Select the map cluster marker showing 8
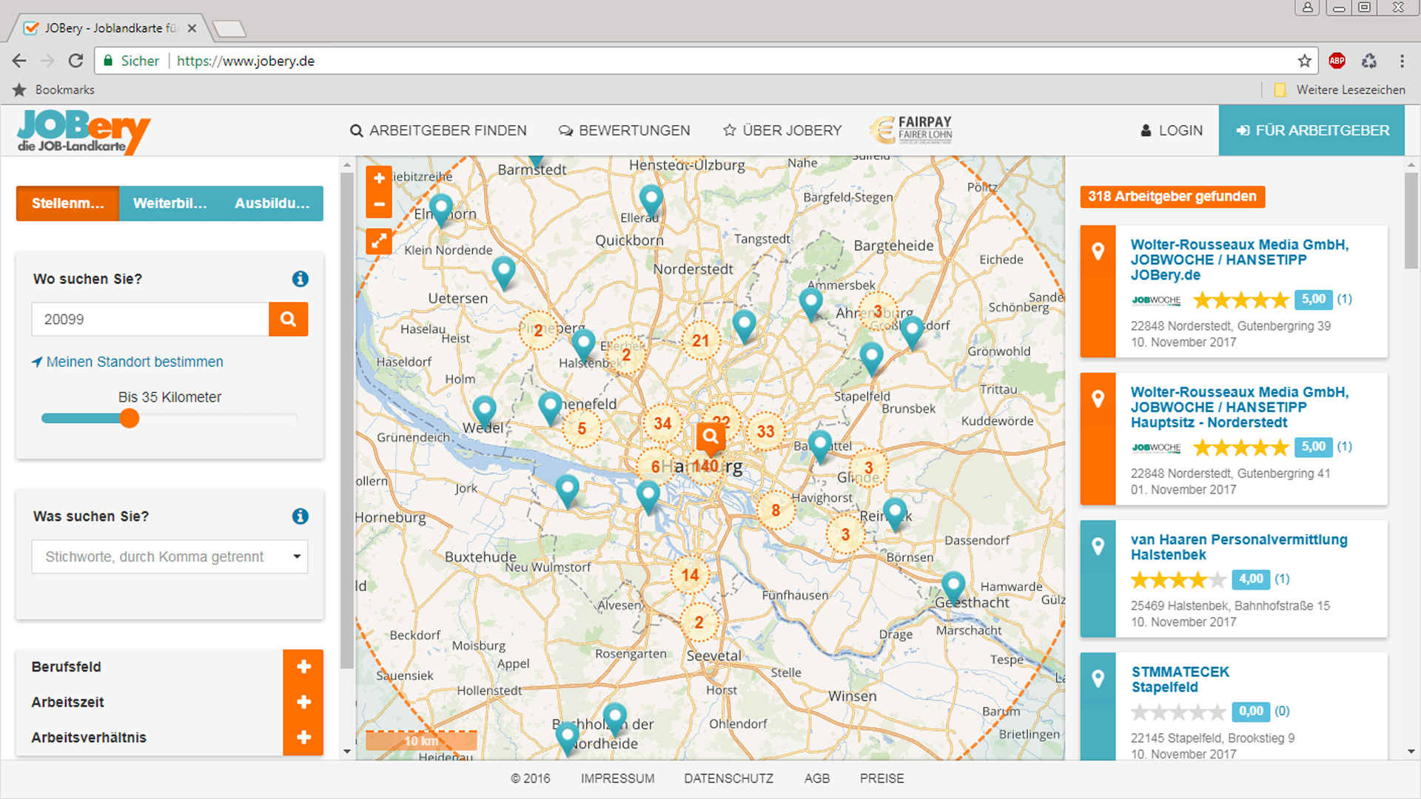Image resolution: width=1421 pixels, height=799 pixels. coord(775,510)
